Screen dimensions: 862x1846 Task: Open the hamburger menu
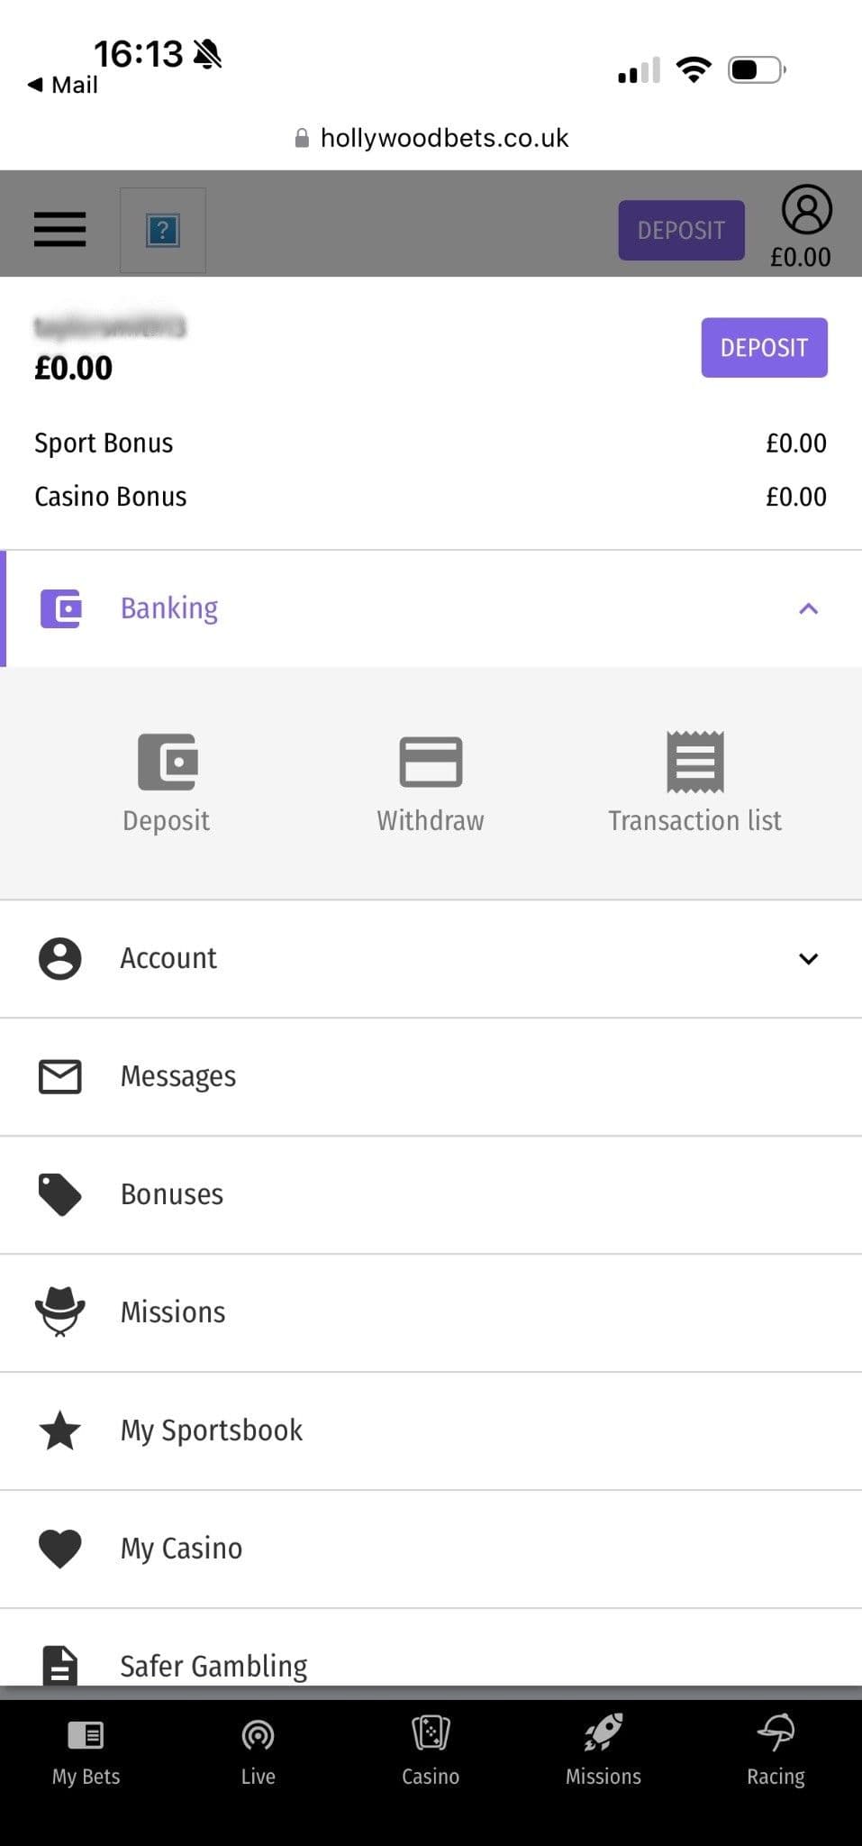pos(59,229)
